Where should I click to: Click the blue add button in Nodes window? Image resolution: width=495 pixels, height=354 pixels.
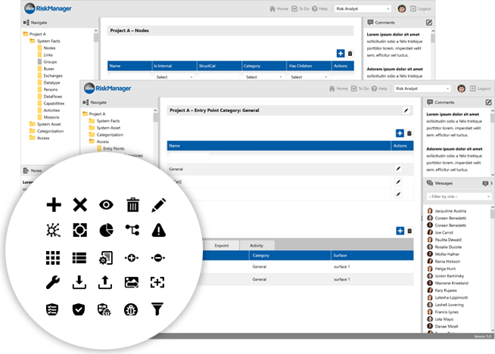point(341,53)
